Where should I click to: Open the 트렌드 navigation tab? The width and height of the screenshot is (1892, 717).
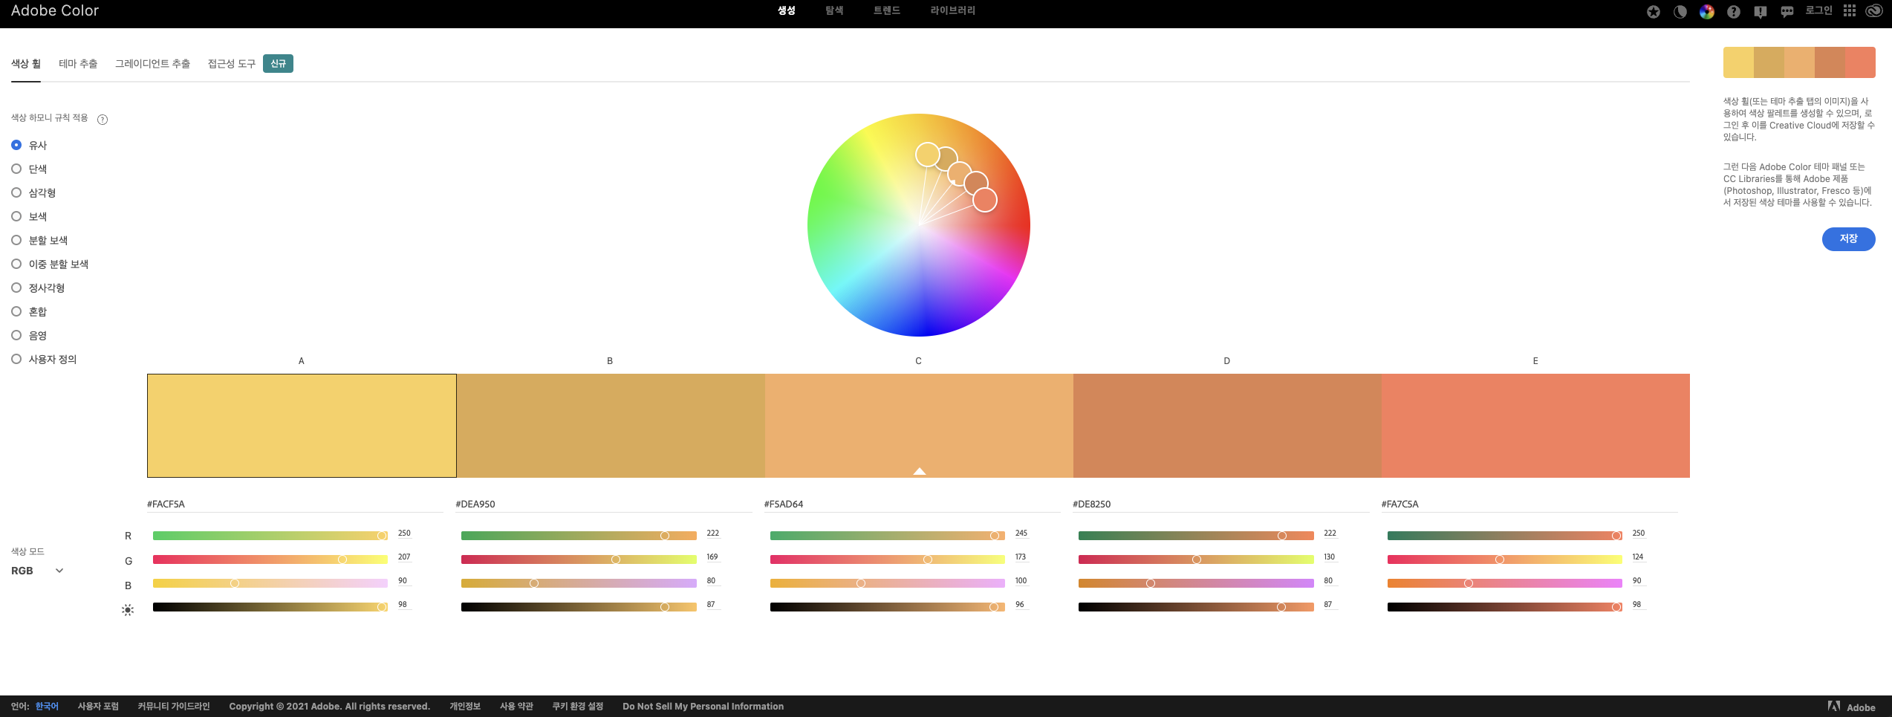pos(887,10)
